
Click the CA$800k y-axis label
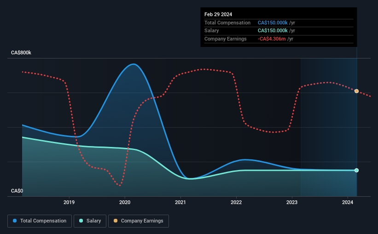[21, 53]
